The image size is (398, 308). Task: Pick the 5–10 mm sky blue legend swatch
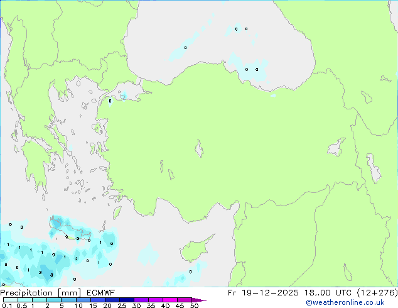click(x=68, y=300)
